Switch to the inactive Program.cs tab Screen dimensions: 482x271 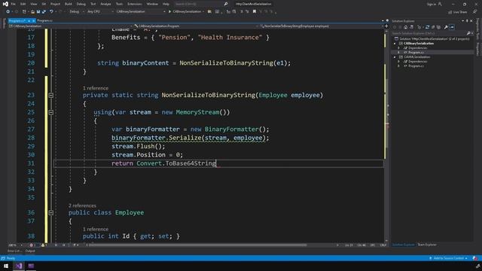[44, 20]
